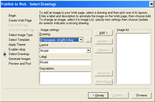Viewport: 155px width, 102px height.
Task: Click the browse (...) button for Drawing
Action: point(88,40)
